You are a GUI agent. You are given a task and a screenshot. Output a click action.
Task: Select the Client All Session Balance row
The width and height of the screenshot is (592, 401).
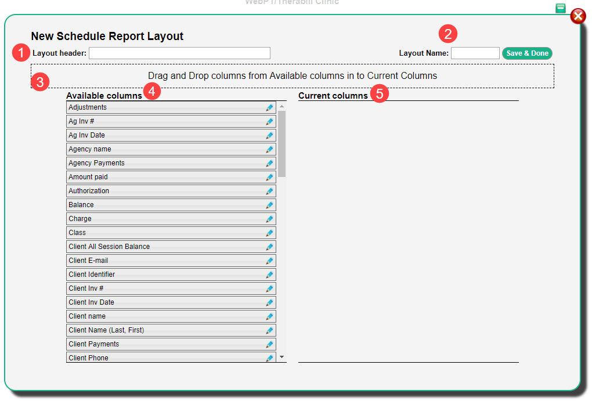click(x=171, y=247)
